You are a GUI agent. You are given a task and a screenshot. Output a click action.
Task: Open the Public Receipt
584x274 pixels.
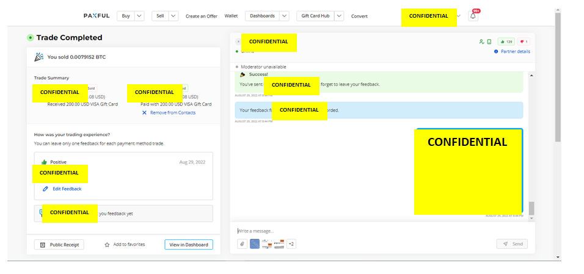point(59,245)
